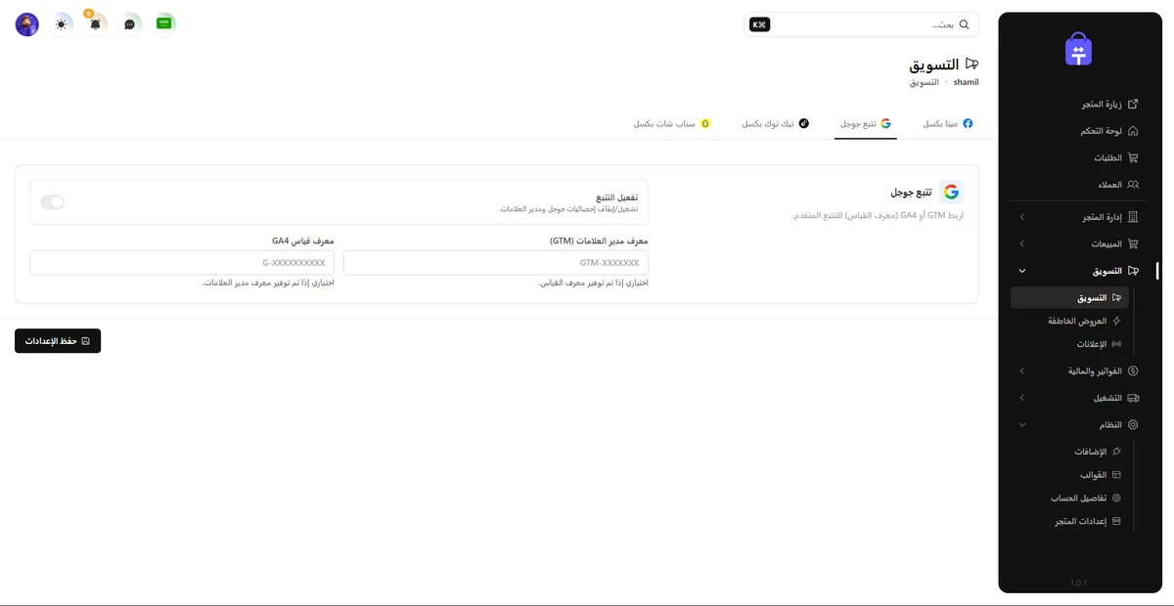Expand the المبيعات section
Viewport: 1174px width, 606px height.
[x=1080, y=243]
